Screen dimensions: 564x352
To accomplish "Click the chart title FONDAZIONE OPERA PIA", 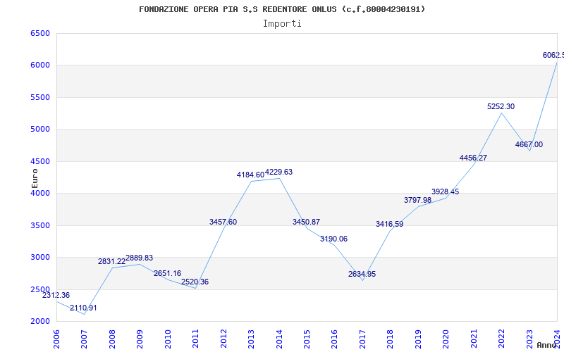I will 282,9.
